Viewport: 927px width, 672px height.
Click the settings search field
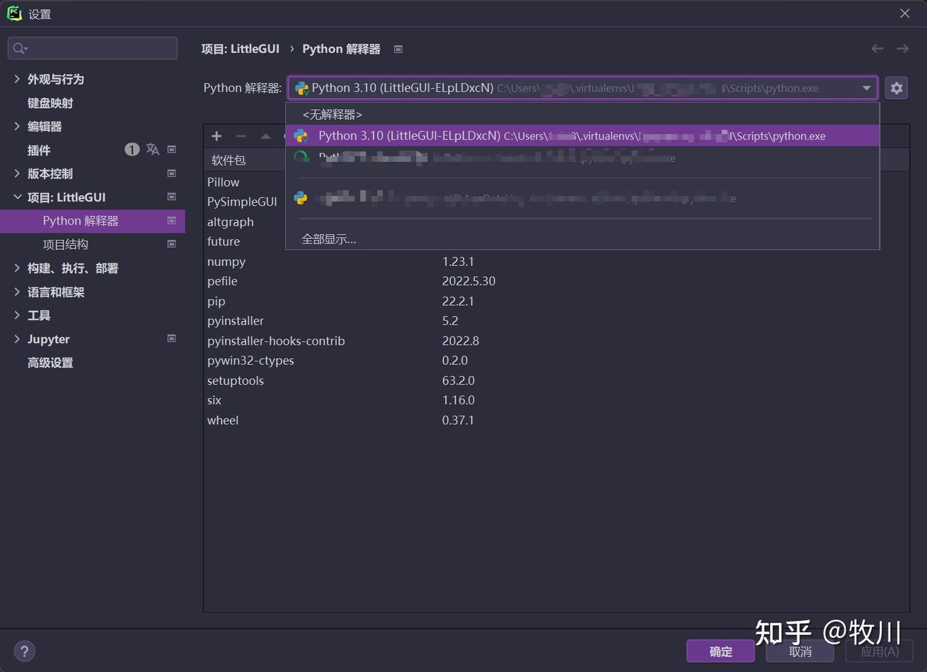92,48
